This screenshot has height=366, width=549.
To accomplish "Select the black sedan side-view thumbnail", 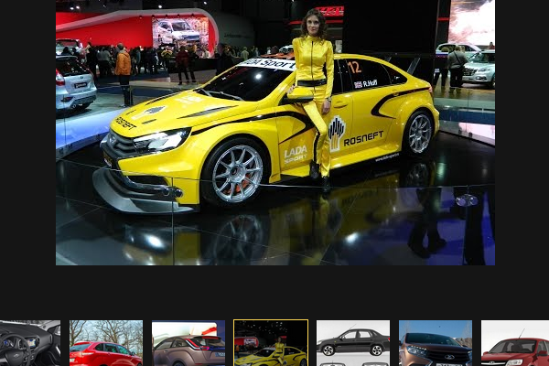I will point(353,343).
